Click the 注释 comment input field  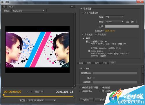[x=122, y=26]
